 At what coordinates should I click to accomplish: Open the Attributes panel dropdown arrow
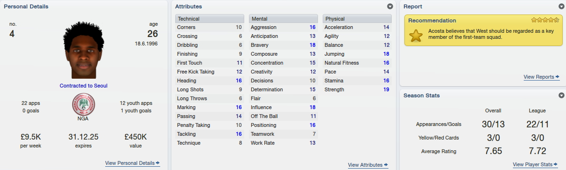point(390,7)
